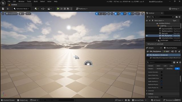Toggle the favorites star filter in Details
This screenshot has height=102, width=182.
click(177, 62)
